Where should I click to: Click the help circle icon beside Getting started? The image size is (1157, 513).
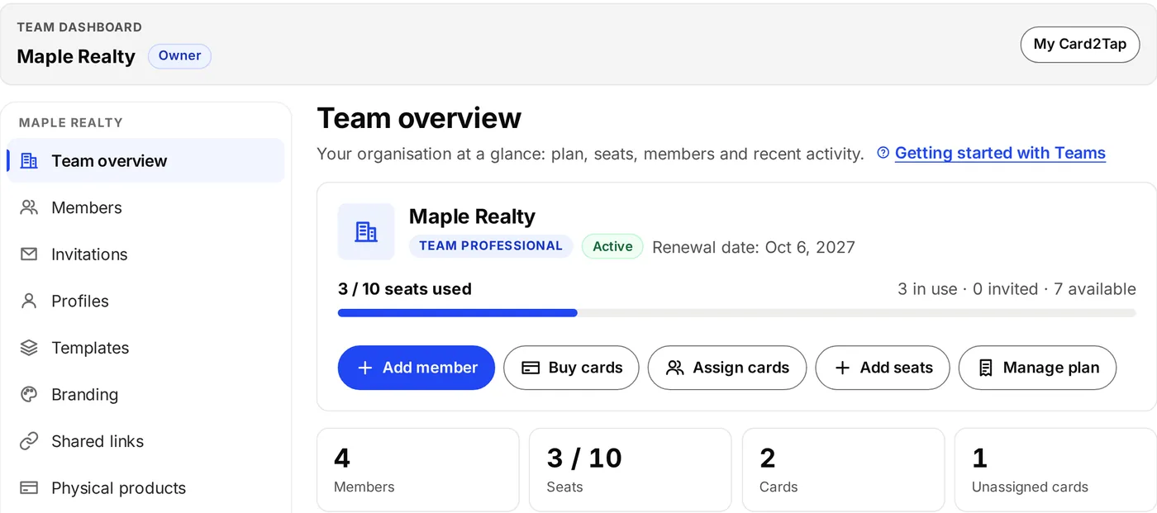point(883,153)
